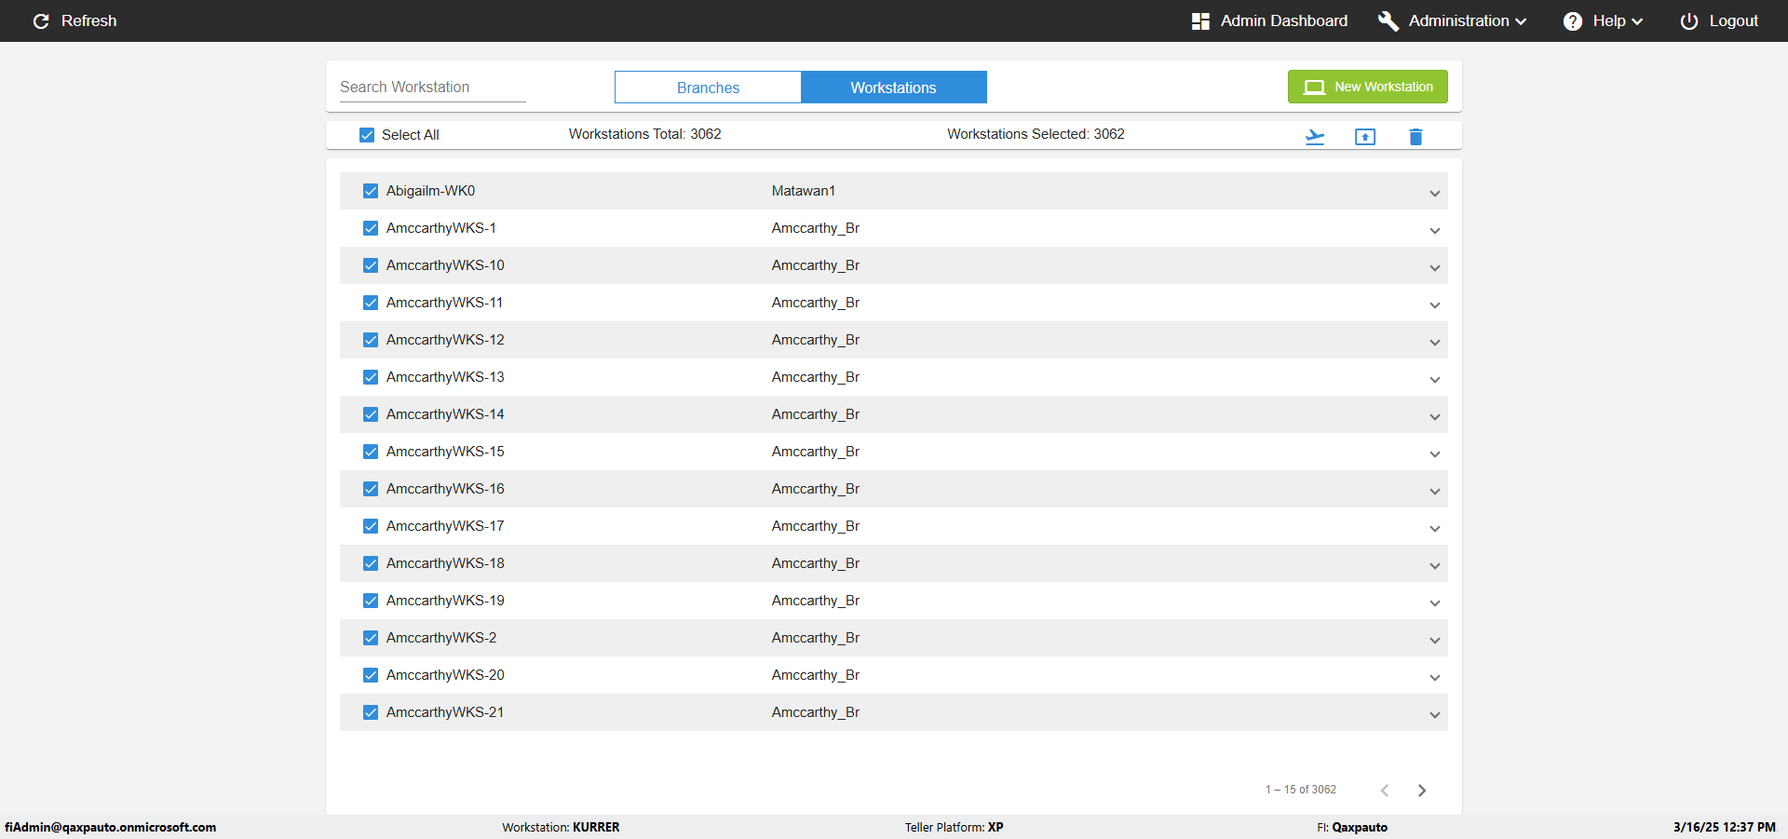Image resolution: width=1788 pixels, height=839 pixels.
Task: Click AmccarthyWKS-11 workstation name
Action: 444,303
